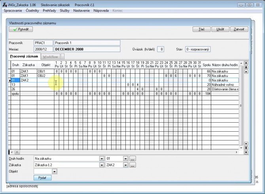The height and width of the screenshot is (194, 265).
Task: Click horizontal scrollbar right arrow
Action: click(237, 152)
